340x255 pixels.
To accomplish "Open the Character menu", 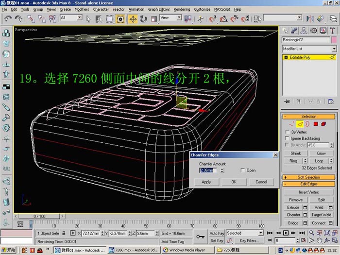I will [x=101, y=9].
